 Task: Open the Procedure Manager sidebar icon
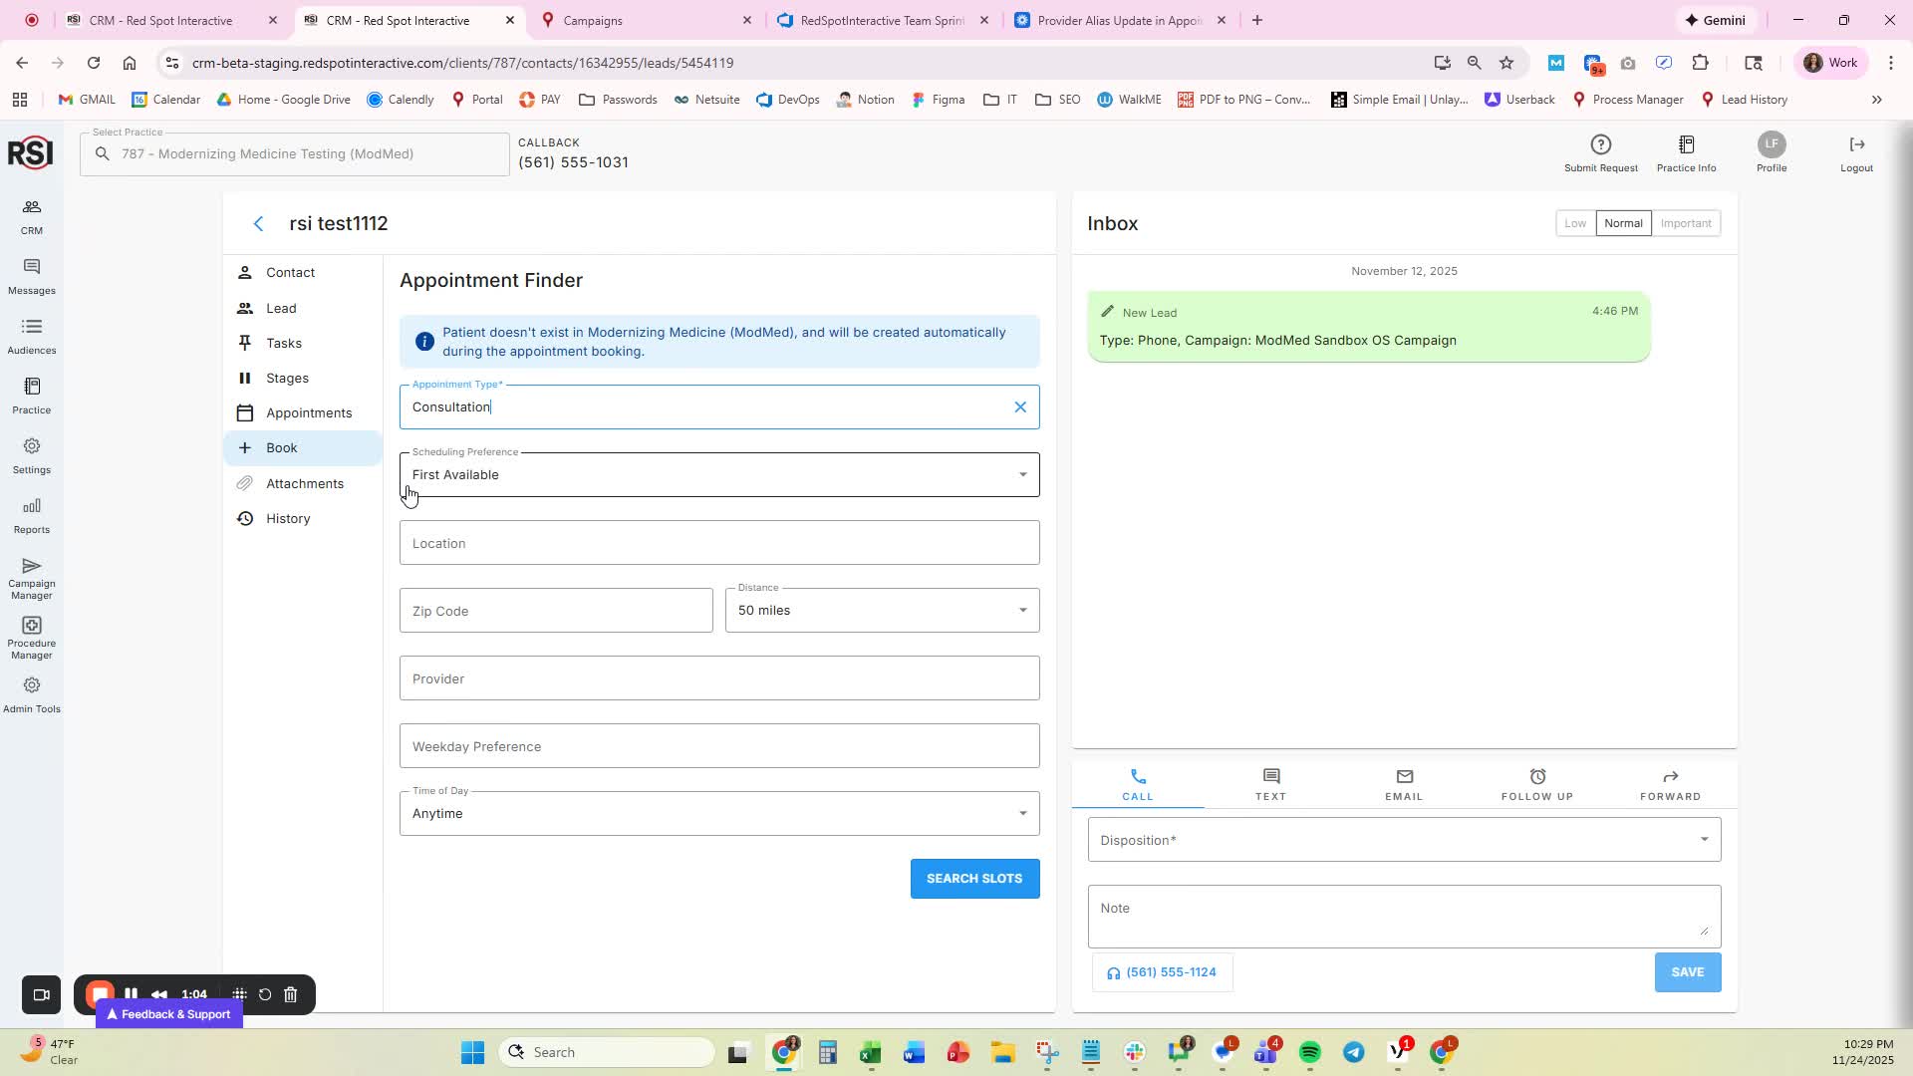pos(31,637)
